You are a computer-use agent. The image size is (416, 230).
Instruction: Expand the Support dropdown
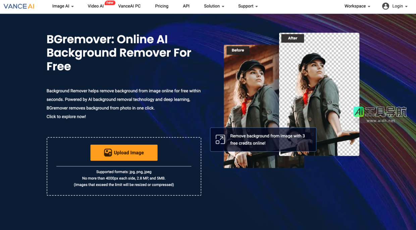coord(248,6)
